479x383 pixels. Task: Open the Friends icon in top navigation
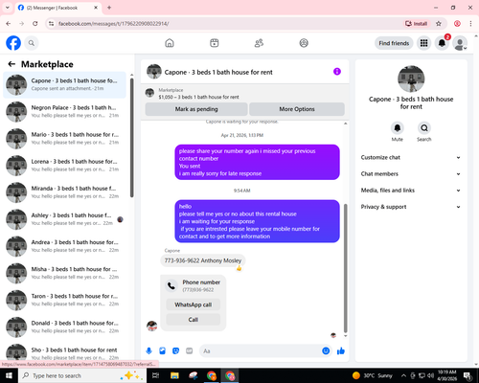click(259, 43)
